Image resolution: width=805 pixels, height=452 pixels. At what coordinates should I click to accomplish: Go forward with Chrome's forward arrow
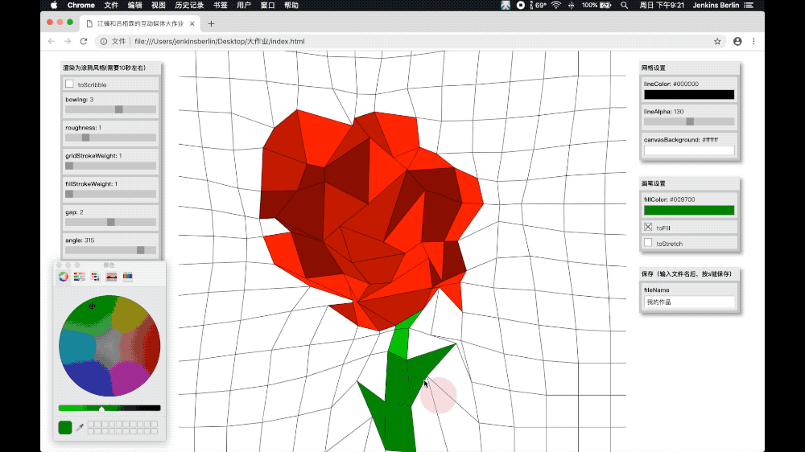(68, 42)
